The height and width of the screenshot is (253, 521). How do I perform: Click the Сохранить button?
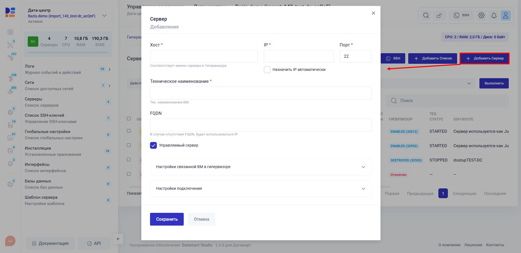pos(167,219)
